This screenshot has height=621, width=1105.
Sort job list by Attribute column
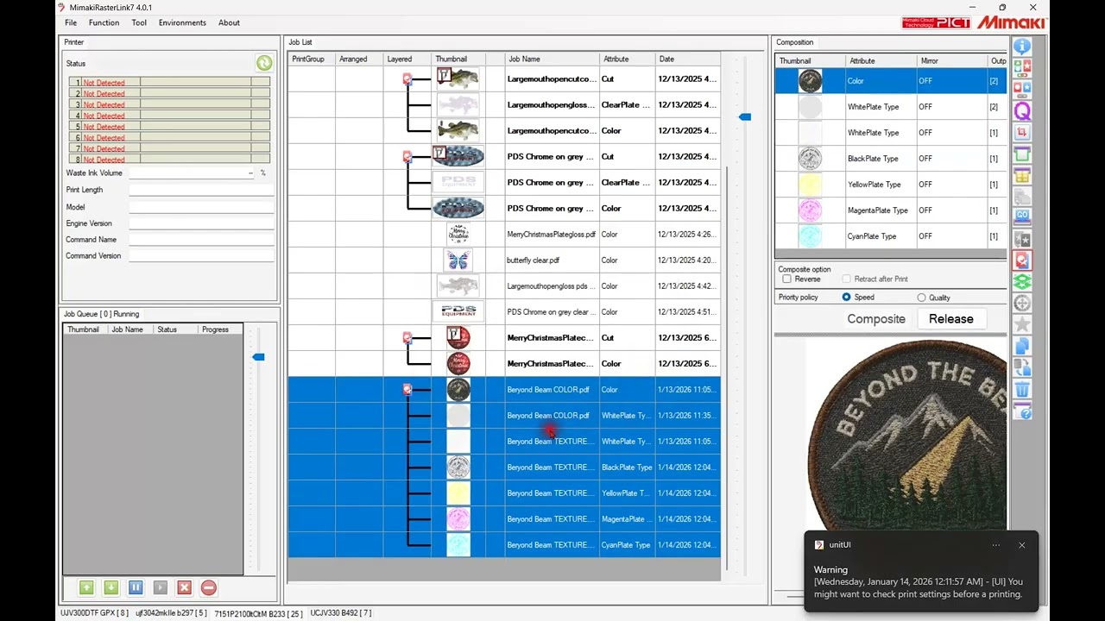628,60
